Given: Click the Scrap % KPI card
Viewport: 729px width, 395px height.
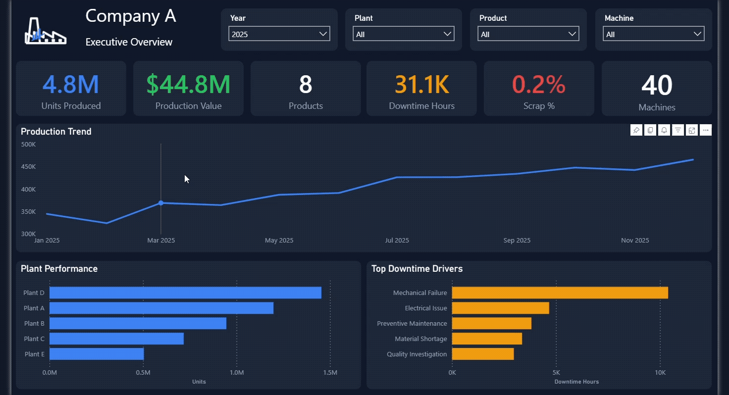Looking at the screenshot, I should tap(539, 89).
